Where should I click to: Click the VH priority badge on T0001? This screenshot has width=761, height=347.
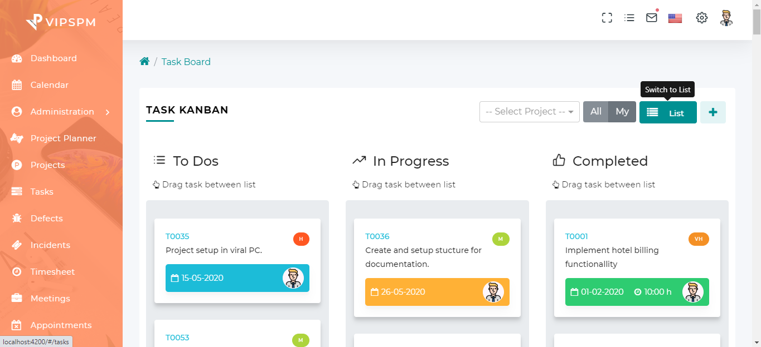pyautogui.click(x=699, y=239)
